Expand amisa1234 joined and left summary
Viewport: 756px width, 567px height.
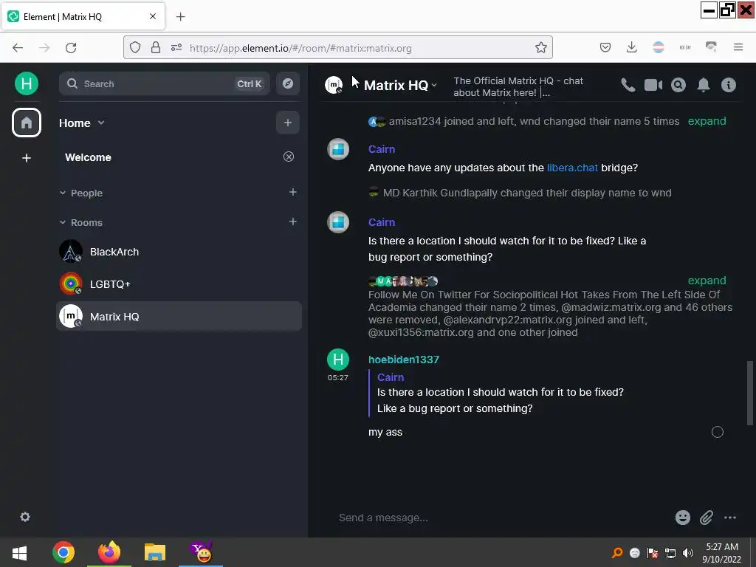tap(707, 121)
